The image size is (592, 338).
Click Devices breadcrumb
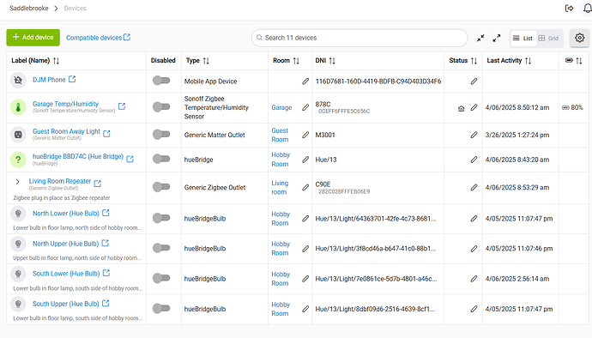pos(76,8)
